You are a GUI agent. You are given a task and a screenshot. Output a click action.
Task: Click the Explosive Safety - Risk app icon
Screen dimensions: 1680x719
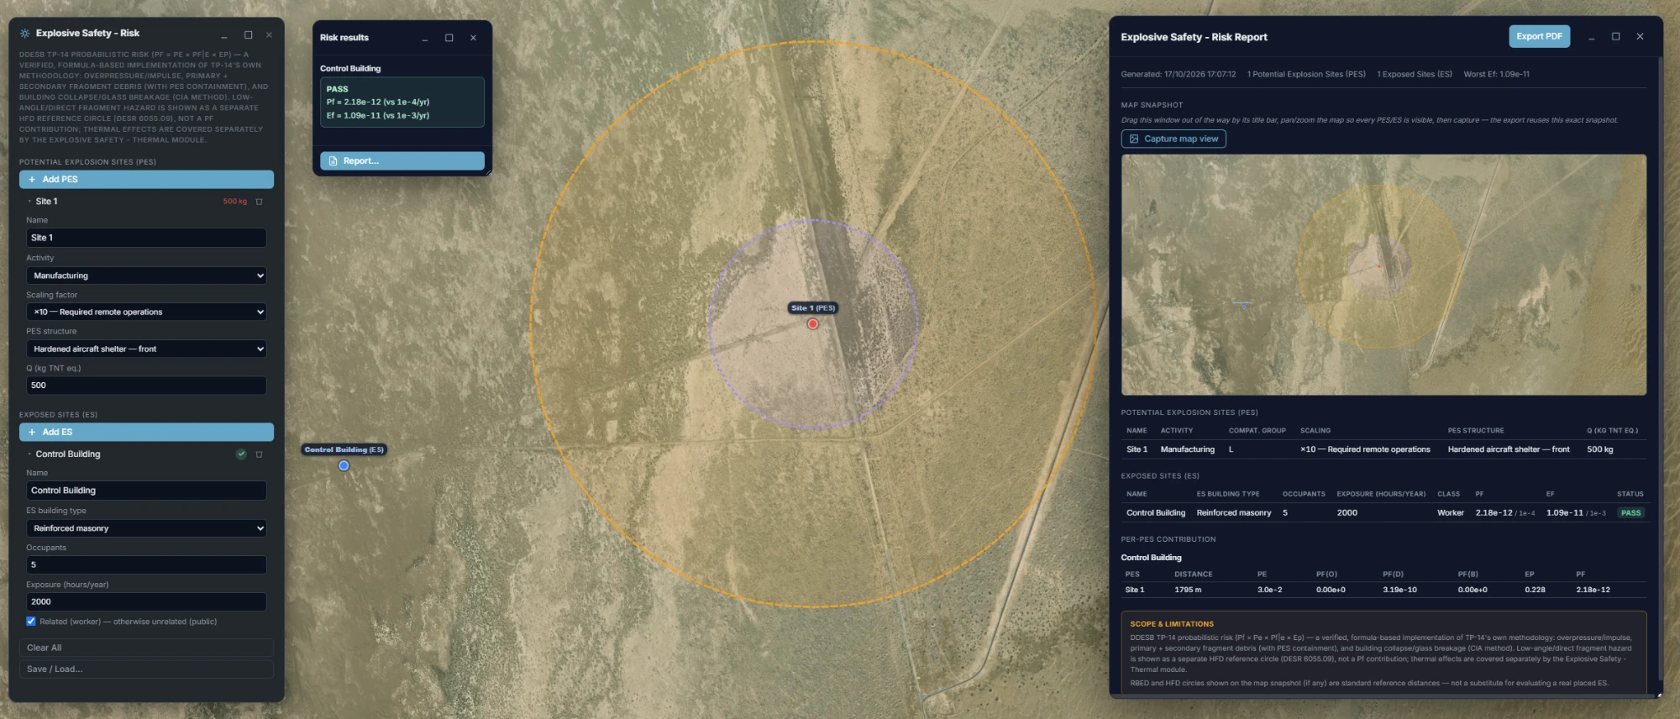tap(25, 34)
